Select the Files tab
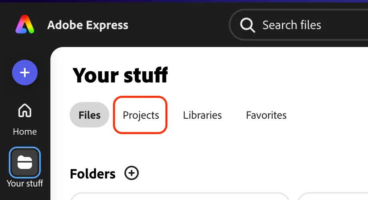The width and height of the screenshot is (368, 200). [90, 115]
